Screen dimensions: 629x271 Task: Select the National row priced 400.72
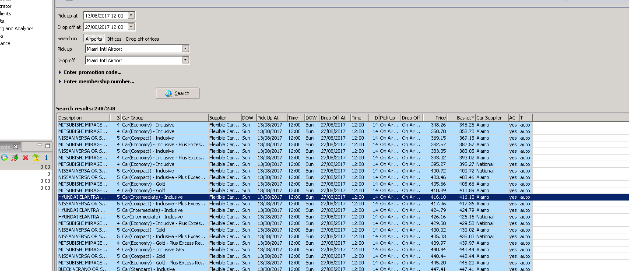click(295, 171)
